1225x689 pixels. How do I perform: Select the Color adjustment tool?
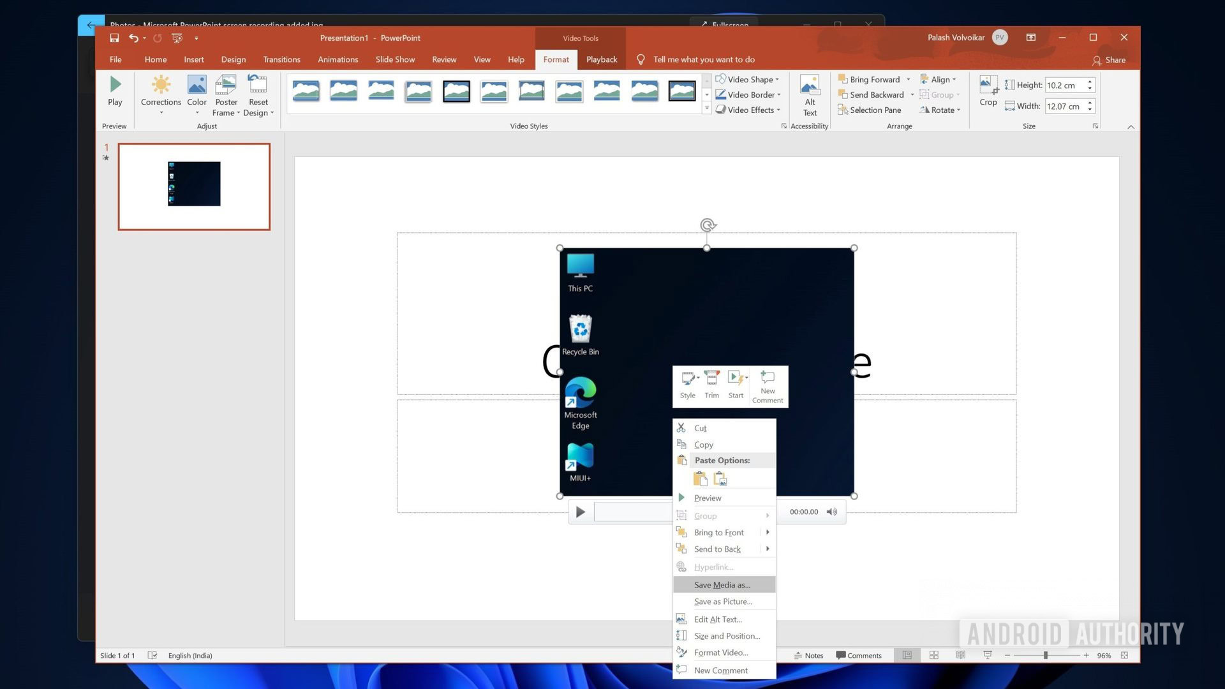196,94
